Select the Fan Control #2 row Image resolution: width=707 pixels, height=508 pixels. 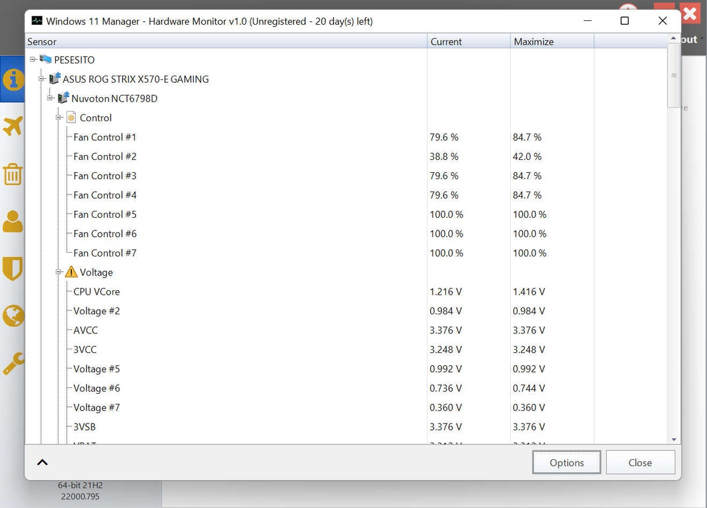click(346, 156)
